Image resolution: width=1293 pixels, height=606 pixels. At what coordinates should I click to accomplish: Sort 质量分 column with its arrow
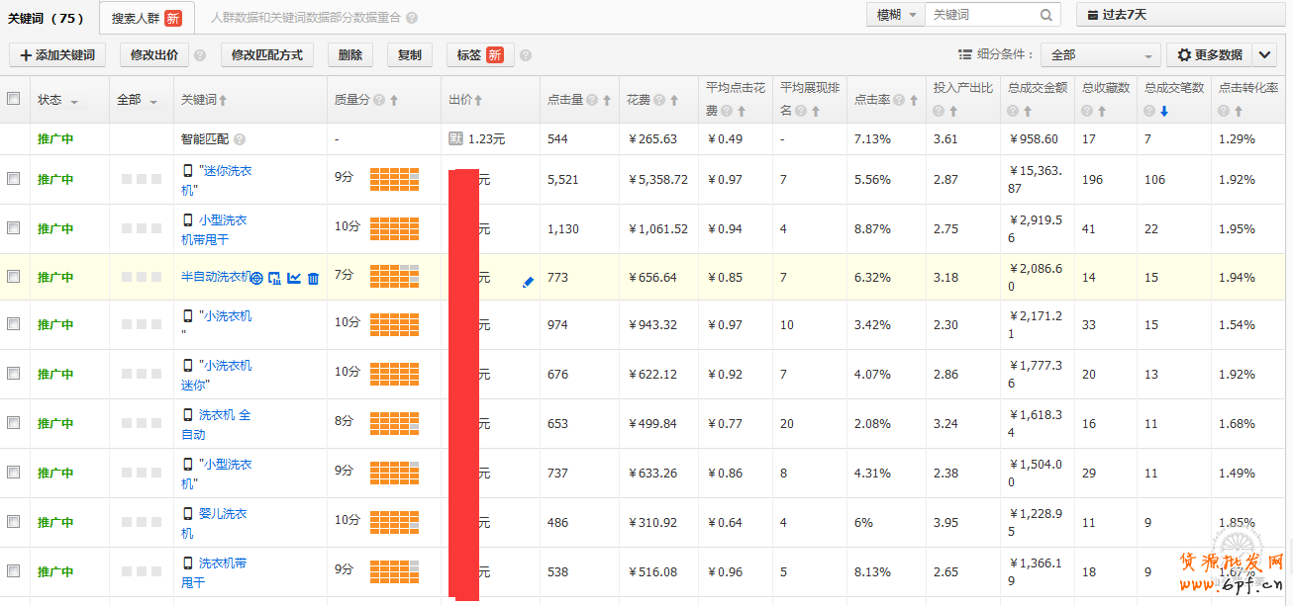pyautogui.click(x=394, y=100)
